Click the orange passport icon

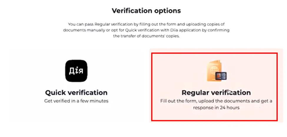(x=215, y=71)
